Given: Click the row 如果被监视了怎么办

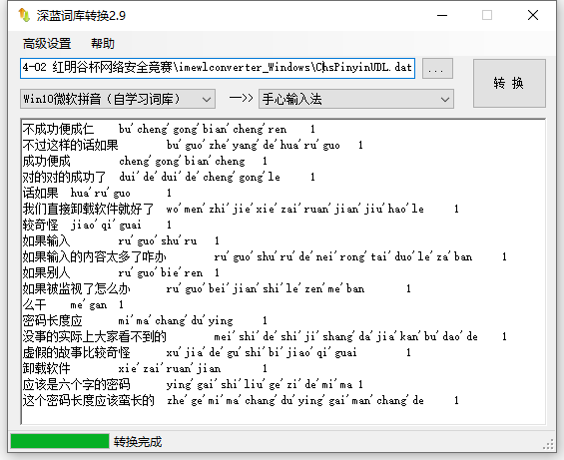Looking at the screenshot, I should (x=217, y=288).
